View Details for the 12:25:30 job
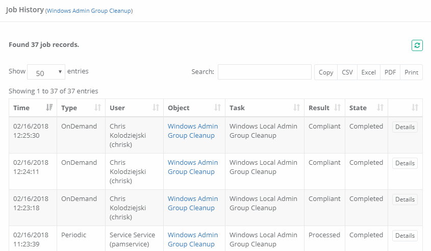Screen dimensions: 431x251 point(404,127)
